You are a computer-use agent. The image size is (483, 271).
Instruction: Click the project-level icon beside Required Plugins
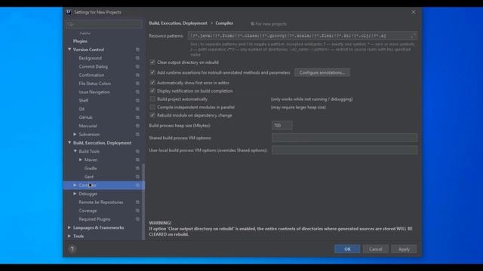tap(137, 219)
